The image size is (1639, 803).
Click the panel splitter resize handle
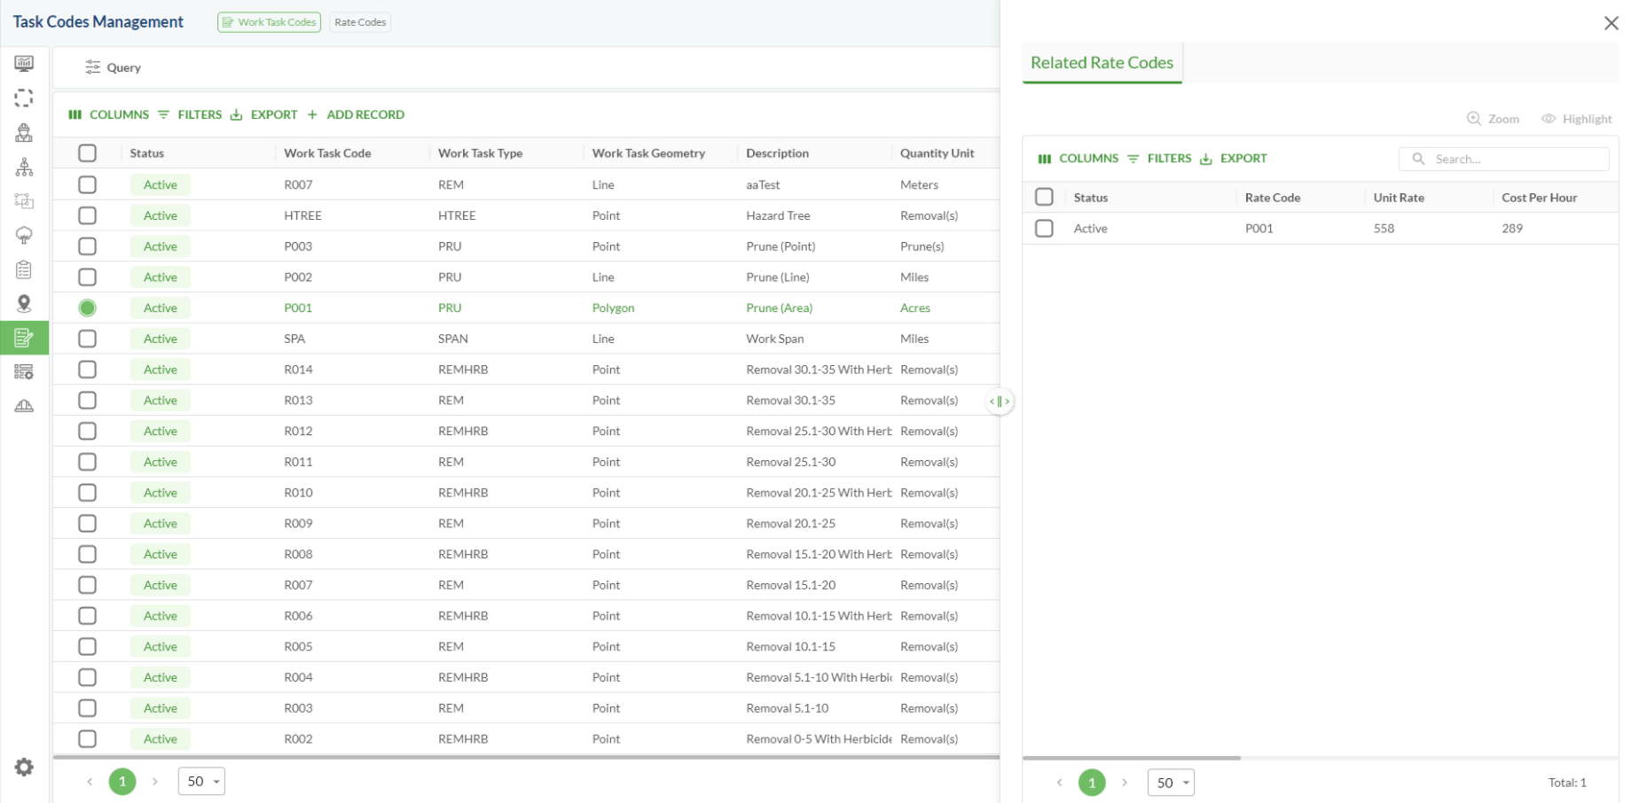pyautogui.click(x=1000, y=401)
